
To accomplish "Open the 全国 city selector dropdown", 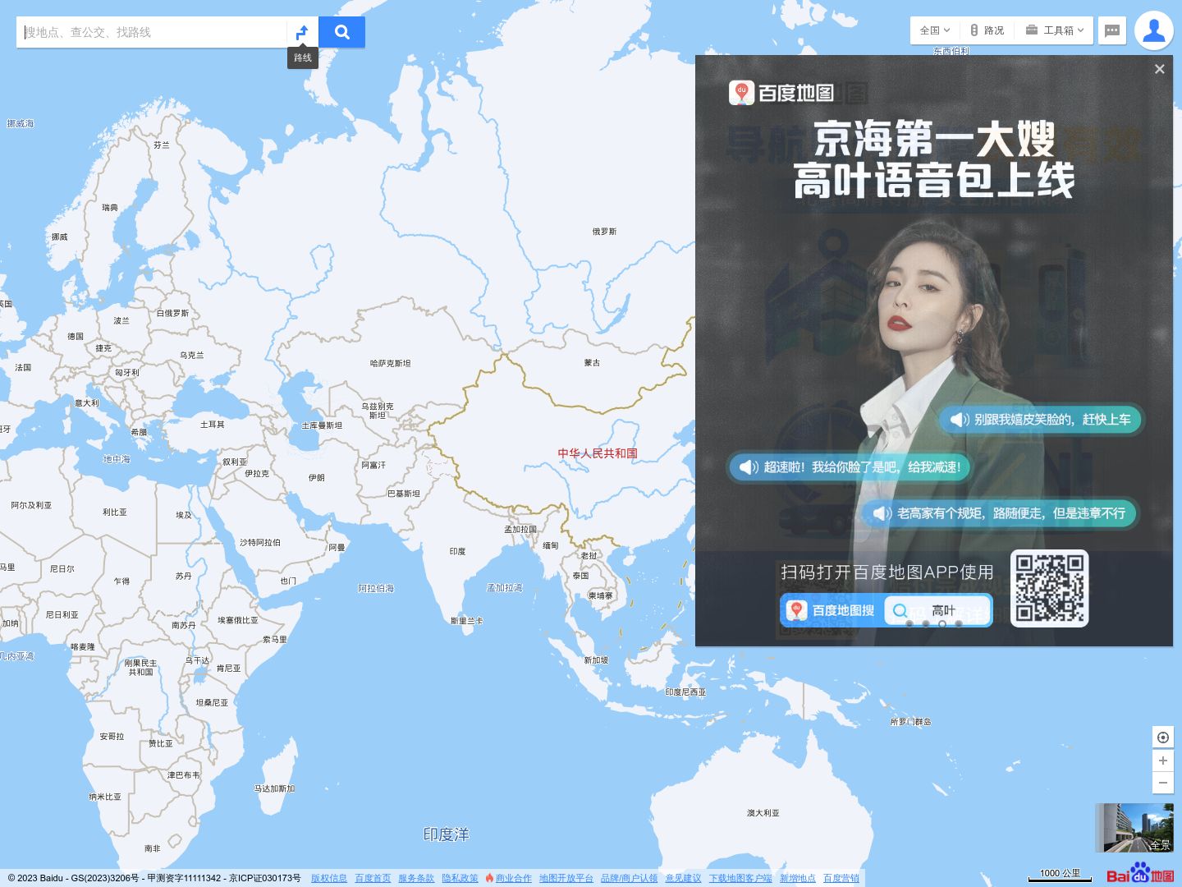I will (x=934, y=30).
